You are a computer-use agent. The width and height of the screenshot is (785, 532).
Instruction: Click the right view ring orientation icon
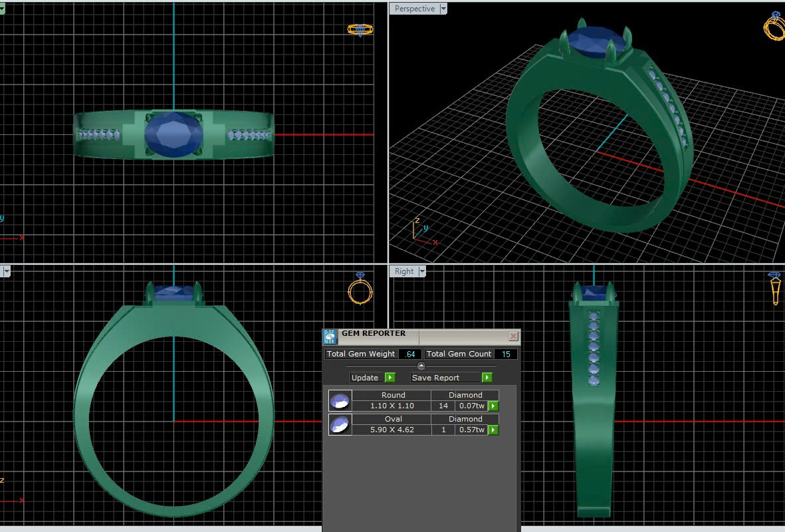coord(774,288)
